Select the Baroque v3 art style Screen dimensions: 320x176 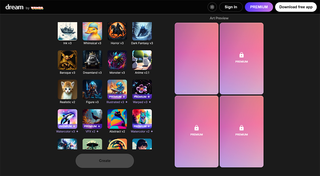[67, 60]
